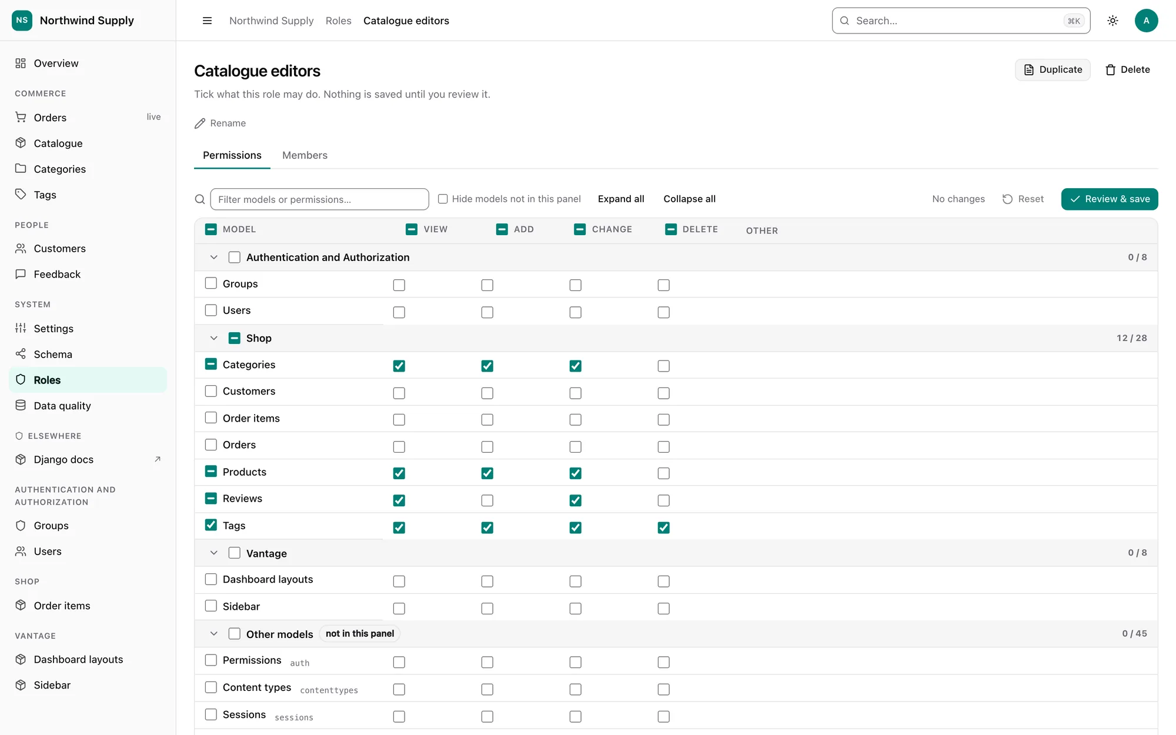The height and width of the screenshot is (735, 1176).
Task: Switch to the Members tab
Action: pyautogui.click(x=305, y=155)
